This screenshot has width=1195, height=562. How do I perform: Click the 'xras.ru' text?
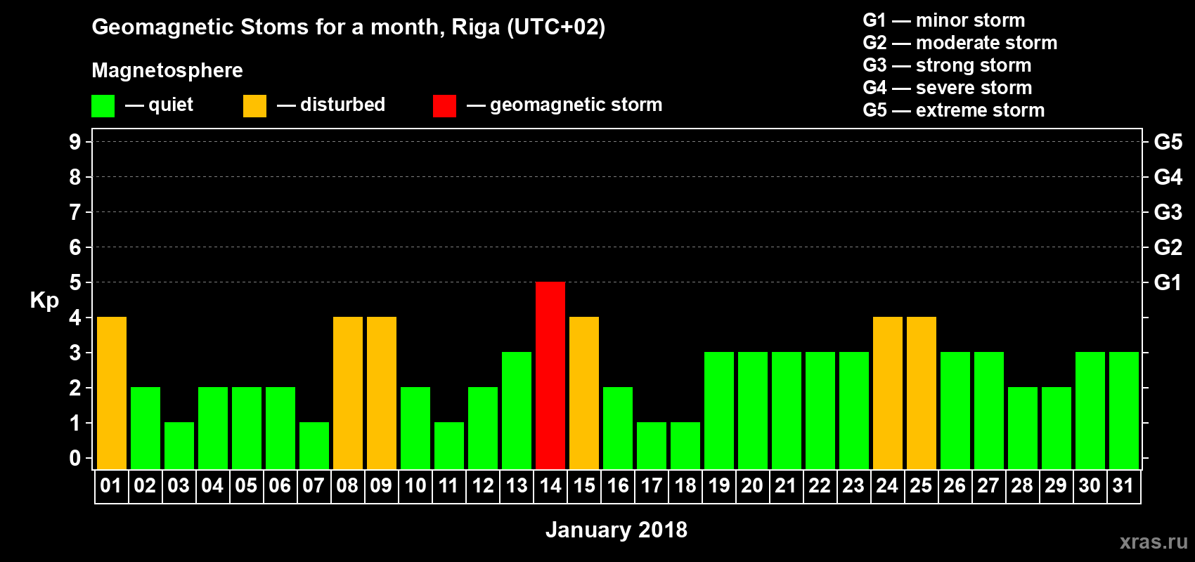(x=1154, y=542)
